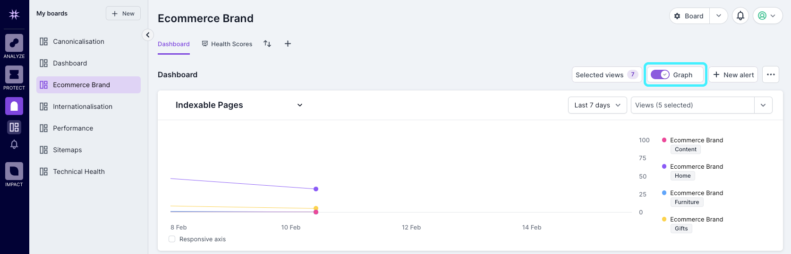Click the purple data point on graph
791x254 pixels.
click(316, 189)
